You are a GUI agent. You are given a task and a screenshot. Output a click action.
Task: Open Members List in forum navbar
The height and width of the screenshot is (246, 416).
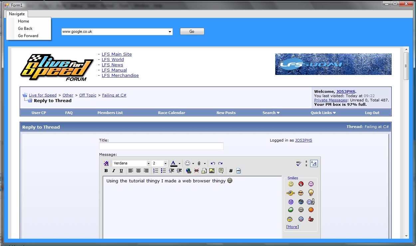tap(110, 113)
